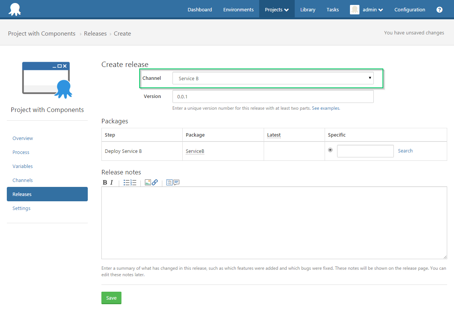
Task: Click the code block icon in editor toolbar
Action: click(169, 182)
